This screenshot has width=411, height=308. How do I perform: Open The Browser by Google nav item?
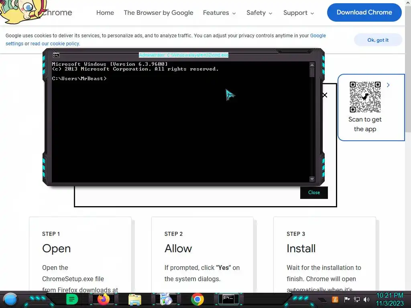pos(158,12)
